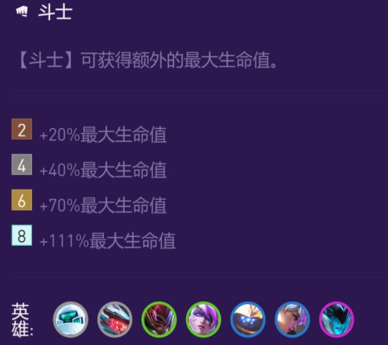Click the 【斗士】 keyword in the description
This screenshot has height=345, width=388.
coord(46,60)
